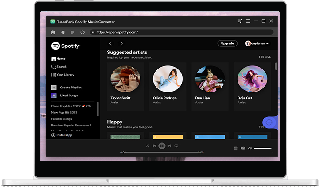
Task: Open Random Popular European playlist
Action: point(72,125)
